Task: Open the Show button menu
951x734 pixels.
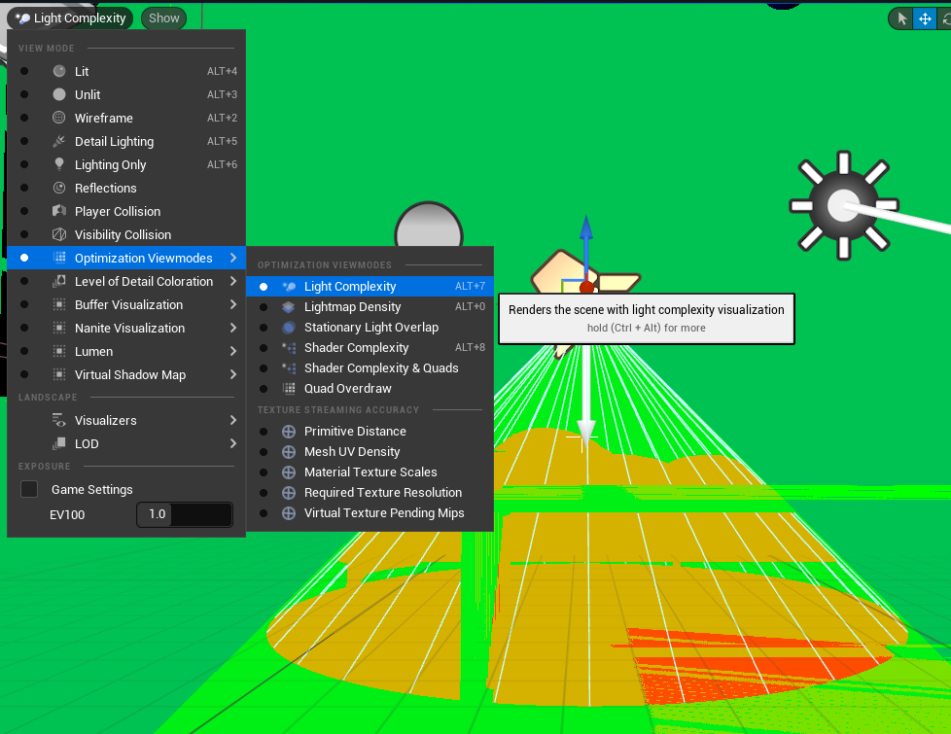Action: click(x=163, y=18)
